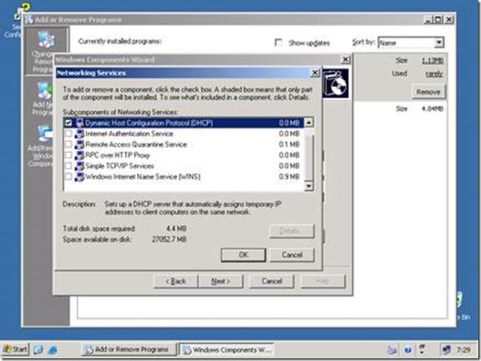Click Remove in Add or Remove Programs
481x361 pixels.
point(428,92)
